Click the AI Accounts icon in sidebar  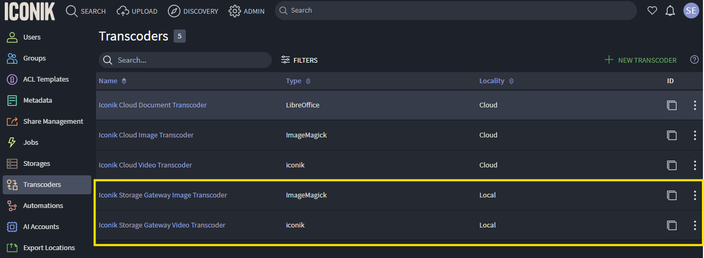click(12, 227)
